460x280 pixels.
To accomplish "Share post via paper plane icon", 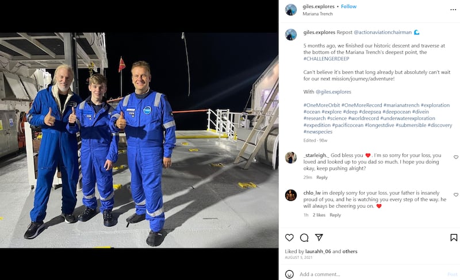I will tap(319, 238).
